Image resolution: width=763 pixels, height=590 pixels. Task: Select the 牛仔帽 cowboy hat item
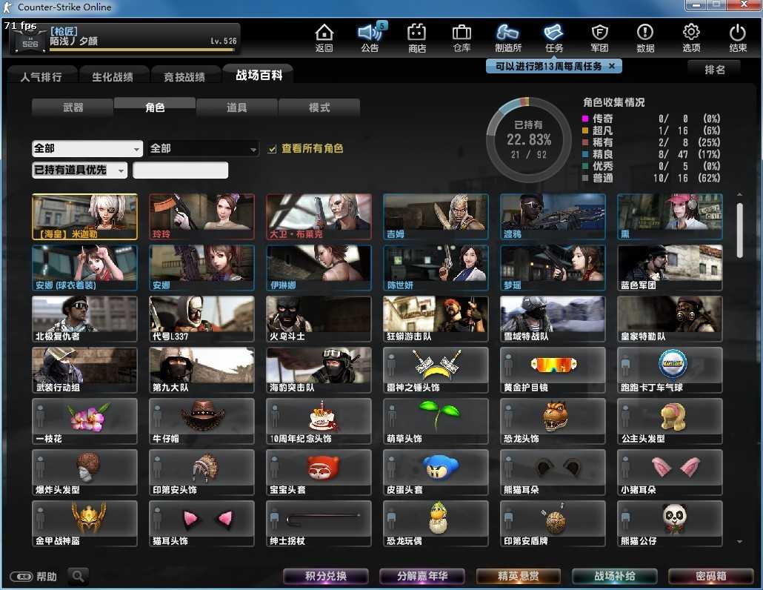pos(201,421)
